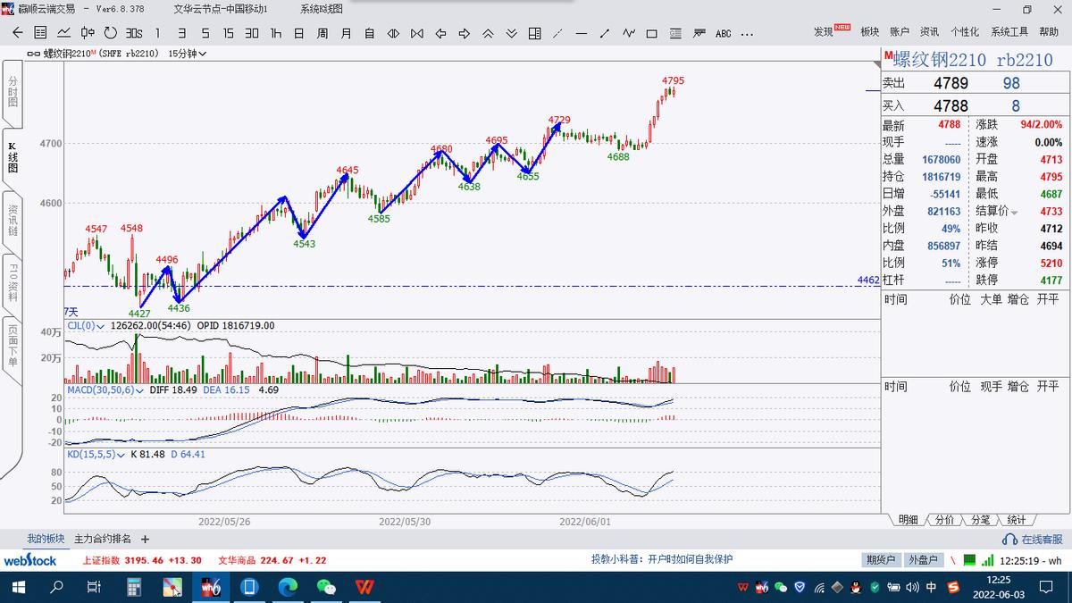1072x603 pixels.
Task: Switch to 1h period chart
Action: (275, 33)
